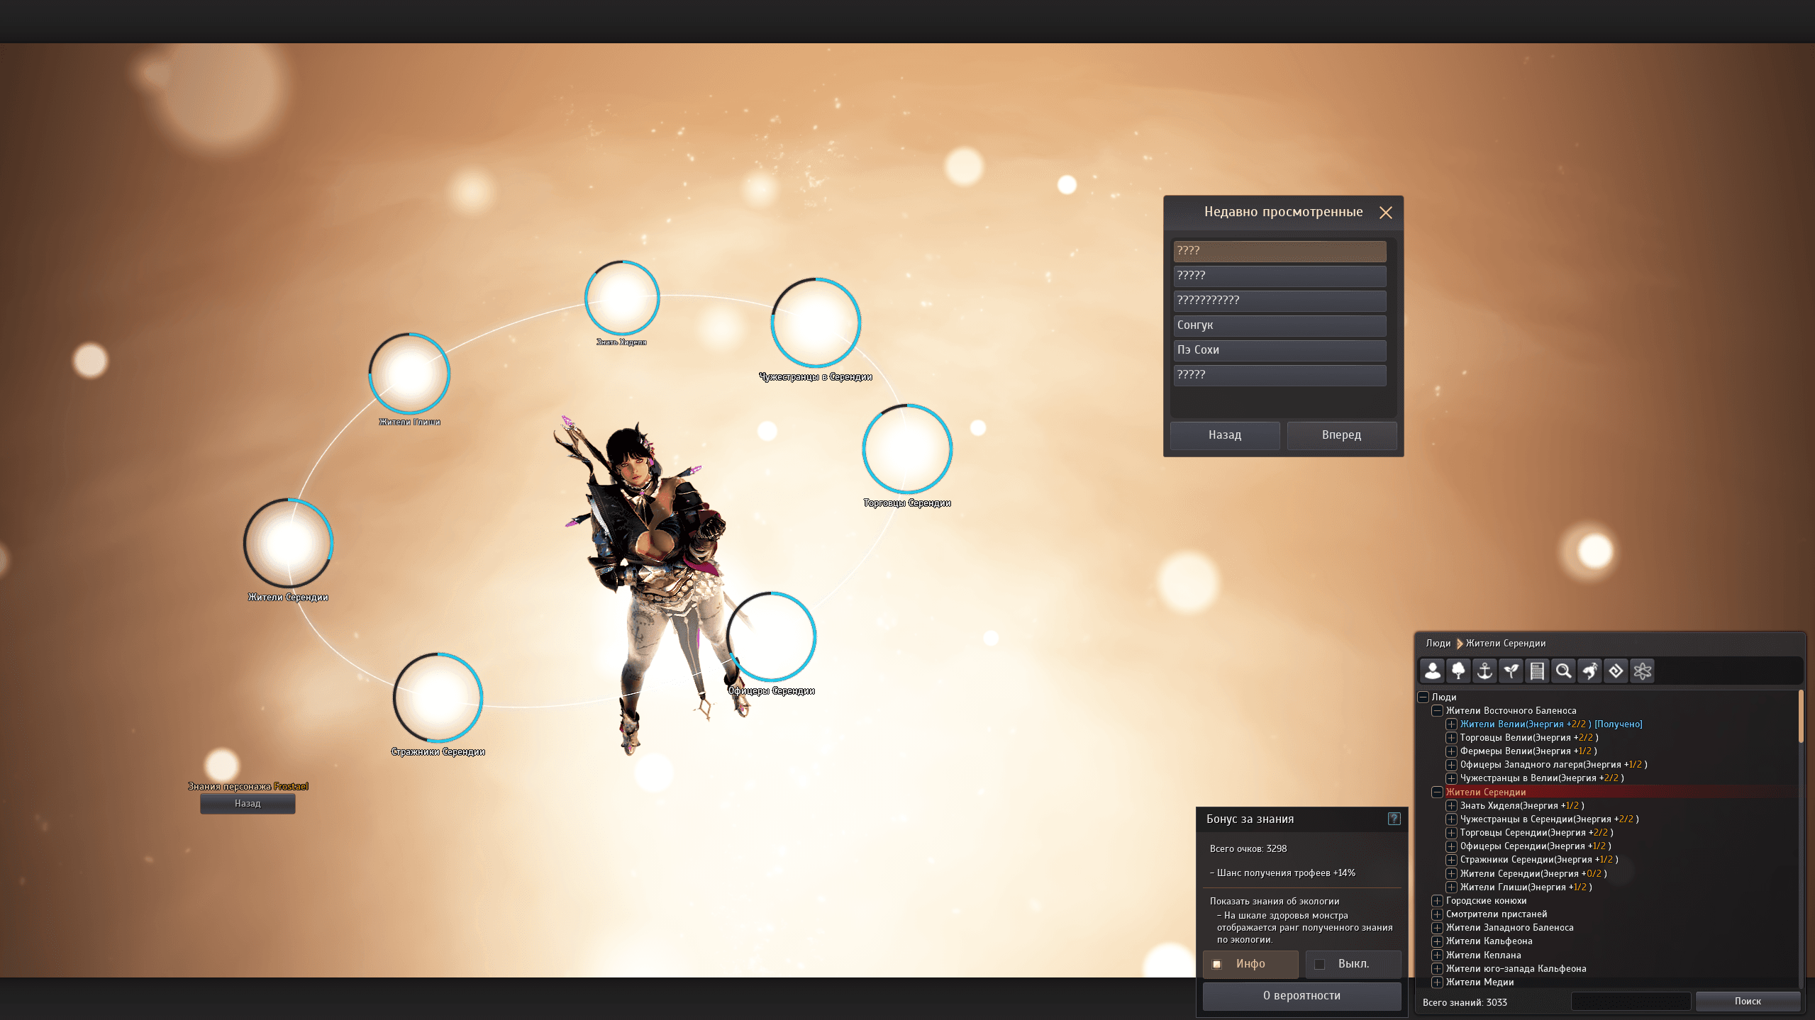Select the Жители Глиши knowledge orb
1815x1020 pixels.
tap(409, 373)
